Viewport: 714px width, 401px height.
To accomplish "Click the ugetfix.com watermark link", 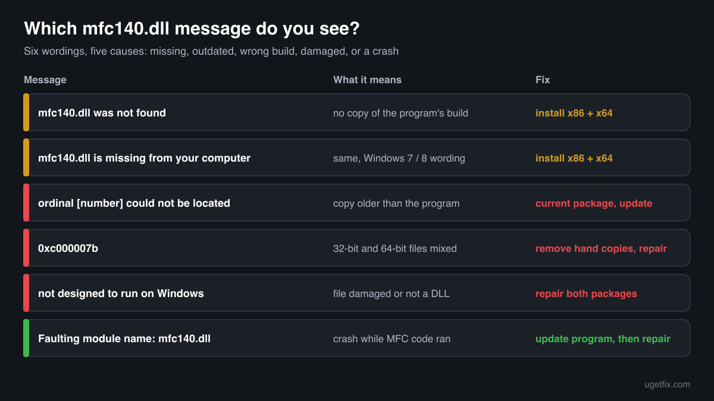I will tap(667, 384).
